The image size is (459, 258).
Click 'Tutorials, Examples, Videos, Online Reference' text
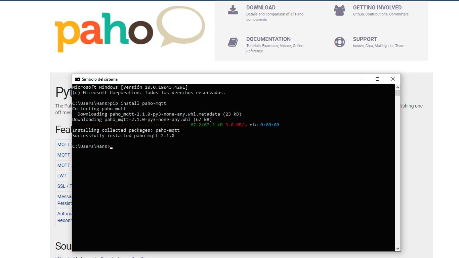point(275,48)
